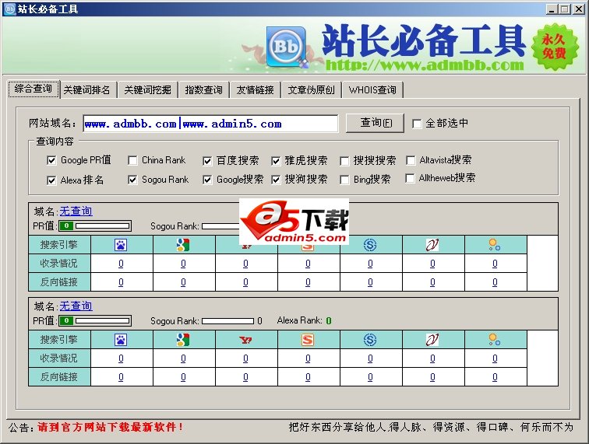This screenshot has height=444, width=589.
Task: Click the second Alexa Rank value 0
Action: point(329,320)
